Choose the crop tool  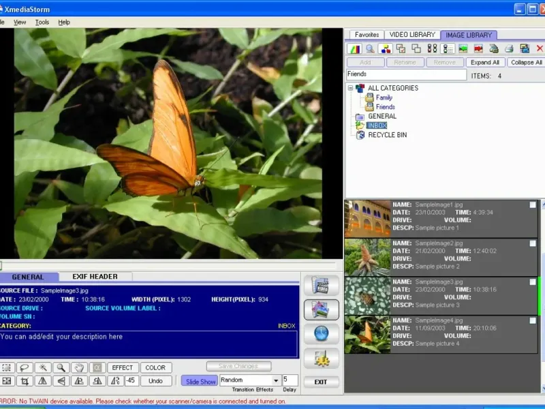pyautogui.click(x=25, y=381)
